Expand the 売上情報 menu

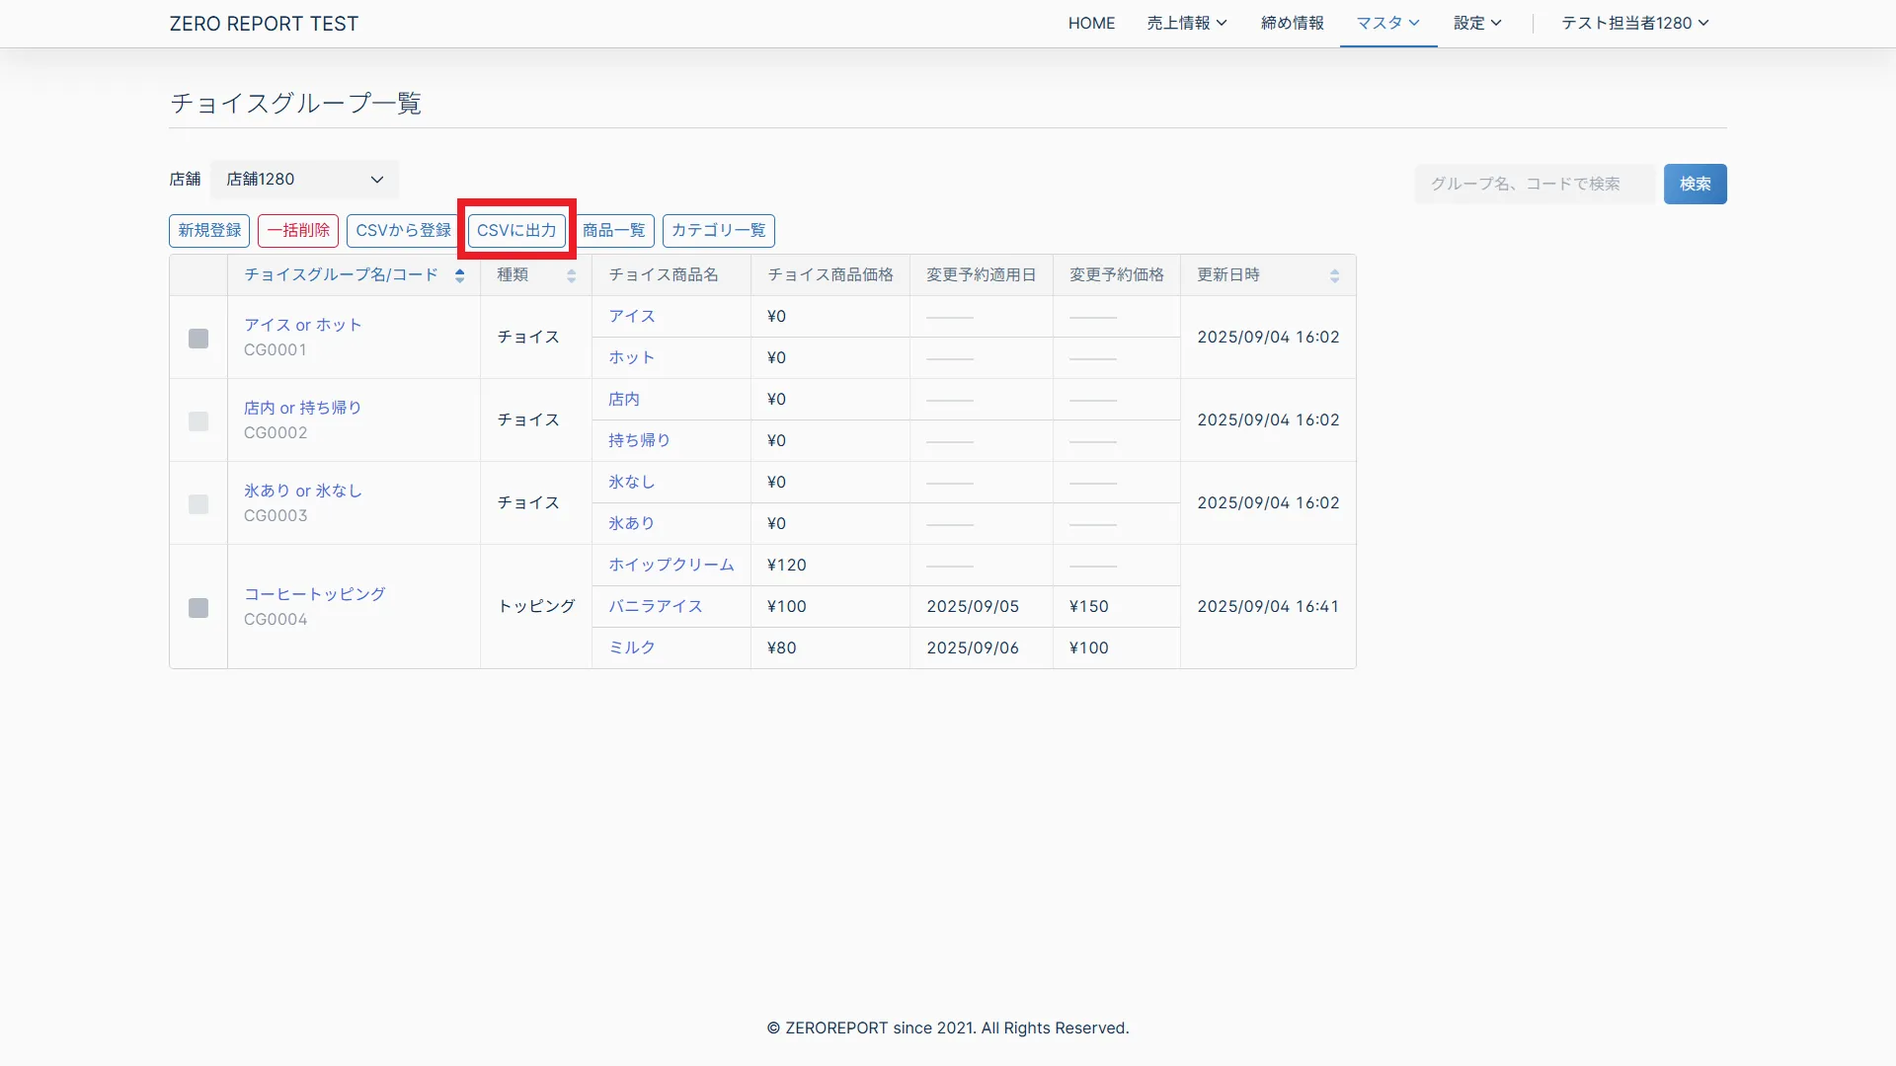coord(1186,23)
